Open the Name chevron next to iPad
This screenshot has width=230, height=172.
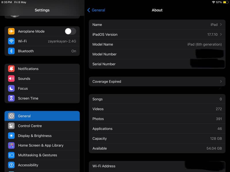coord(221,25)
